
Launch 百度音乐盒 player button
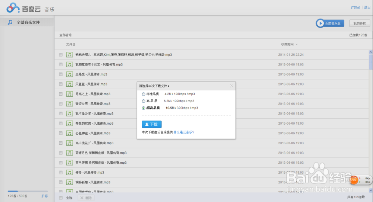[x=330, y=23]
